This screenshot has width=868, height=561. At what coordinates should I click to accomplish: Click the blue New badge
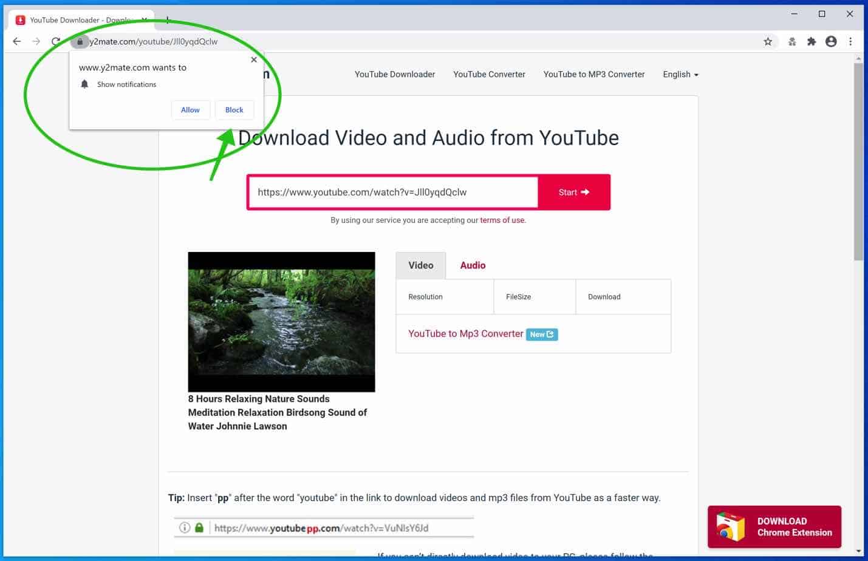(x=542, y=334)
